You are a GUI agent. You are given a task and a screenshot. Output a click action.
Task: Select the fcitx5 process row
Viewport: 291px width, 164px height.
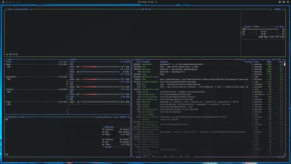point(208,92)
